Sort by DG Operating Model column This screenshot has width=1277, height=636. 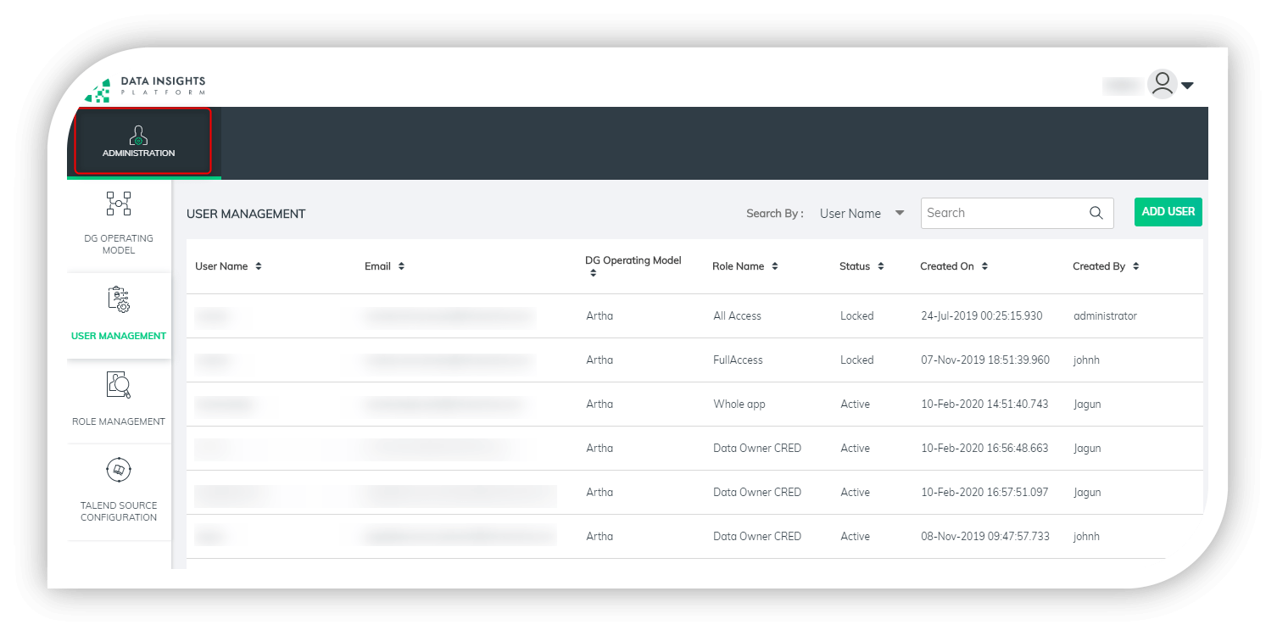(x=593, y=273)
